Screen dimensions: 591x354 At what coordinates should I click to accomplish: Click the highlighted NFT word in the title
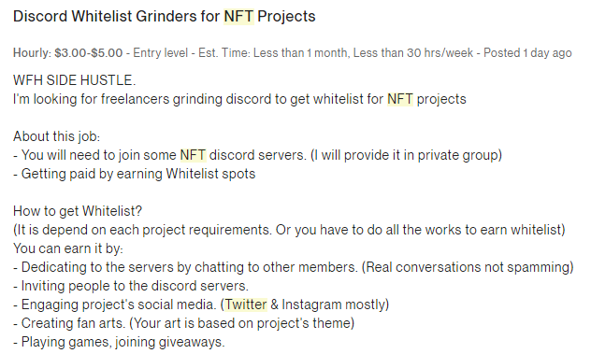tap(238, 17)
